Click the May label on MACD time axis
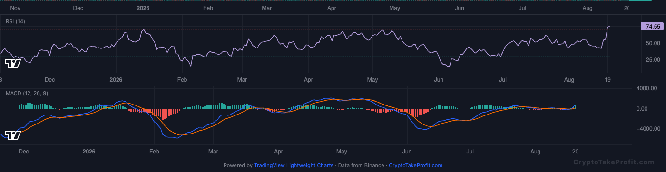Screen dimensions: 666x172 [x=342, y=152]
